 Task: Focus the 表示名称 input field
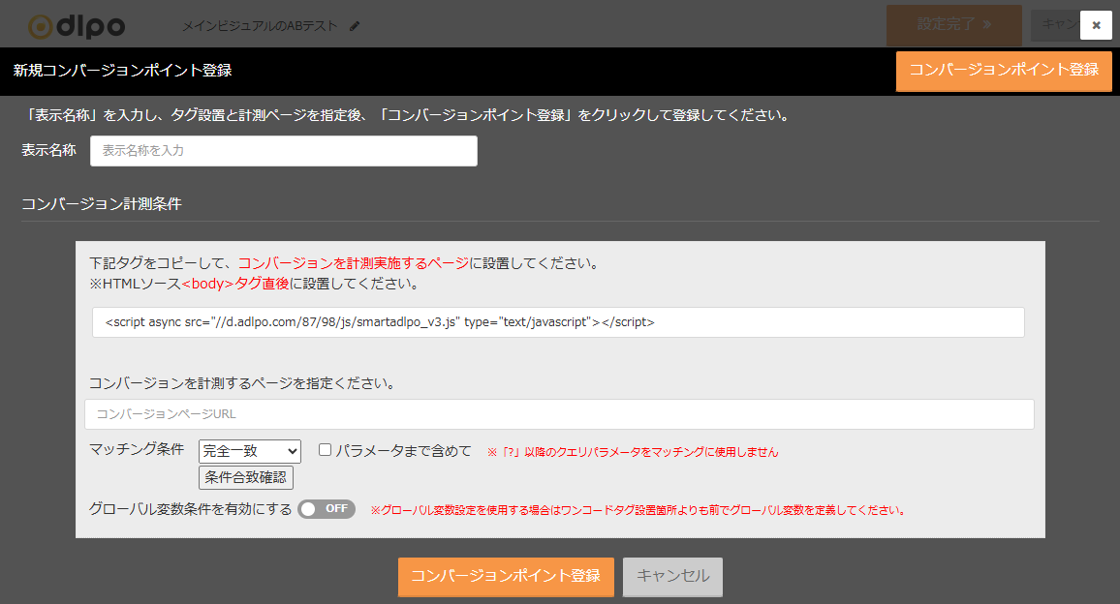click(x=284, y=151)
